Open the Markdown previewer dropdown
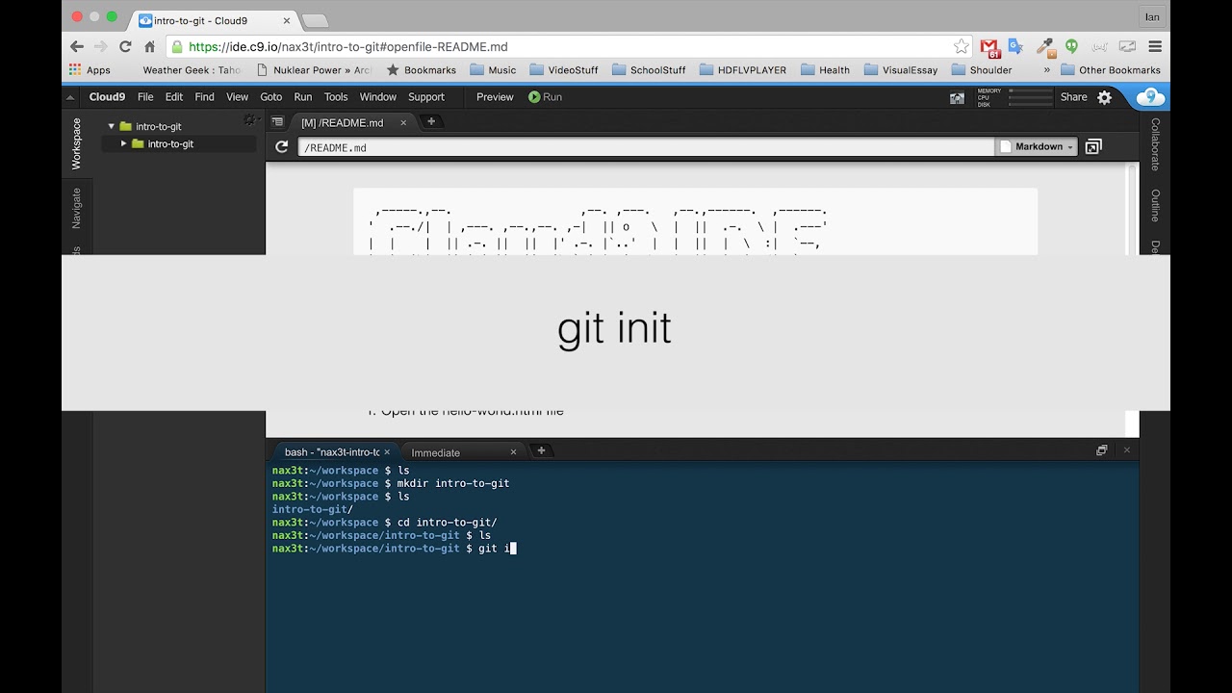 1038,147
